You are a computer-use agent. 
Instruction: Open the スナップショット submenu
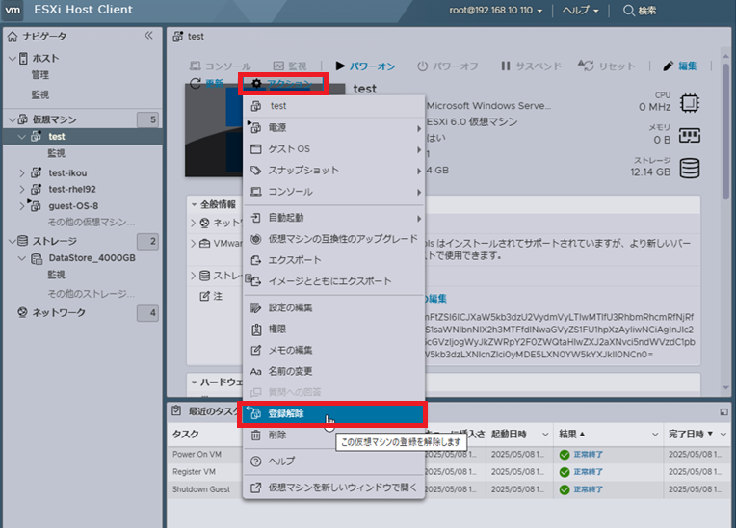333,171
